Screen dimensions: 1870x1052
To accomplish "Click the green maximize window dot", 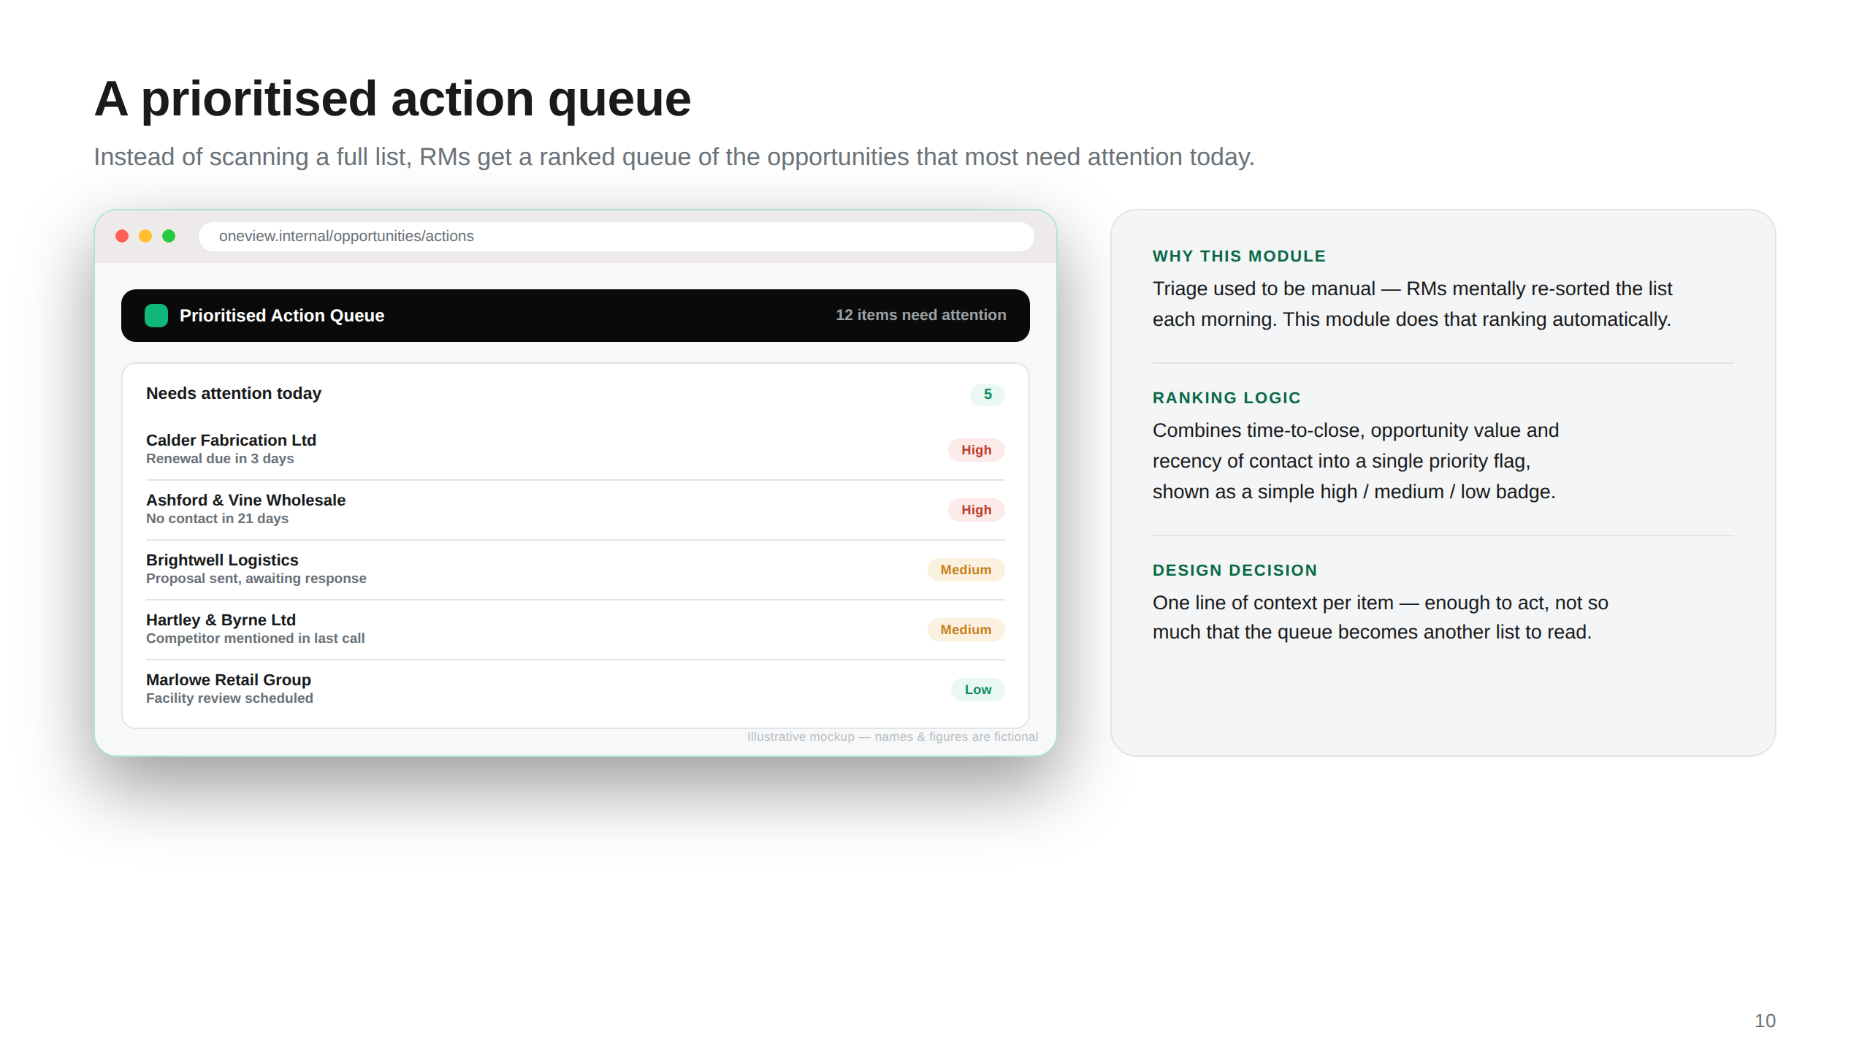I will [169, 236].
